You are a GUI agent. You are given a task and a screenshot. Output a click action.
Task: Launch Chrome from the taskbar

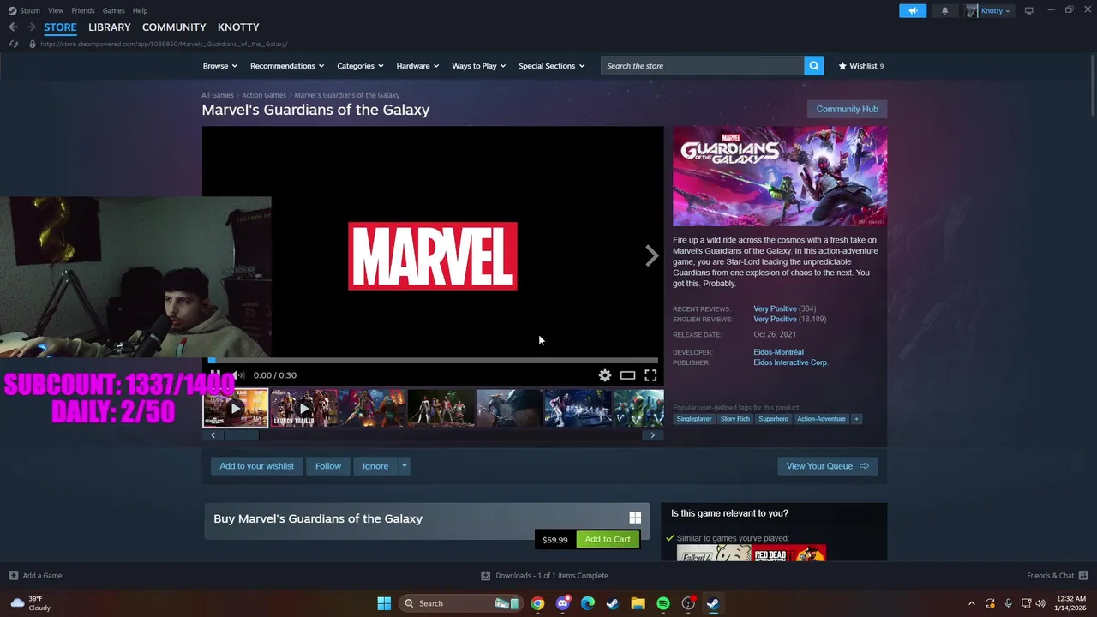click(537, 603)
